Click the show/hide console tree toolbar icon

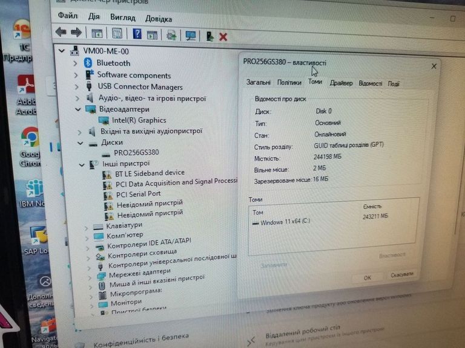point(97,34)
